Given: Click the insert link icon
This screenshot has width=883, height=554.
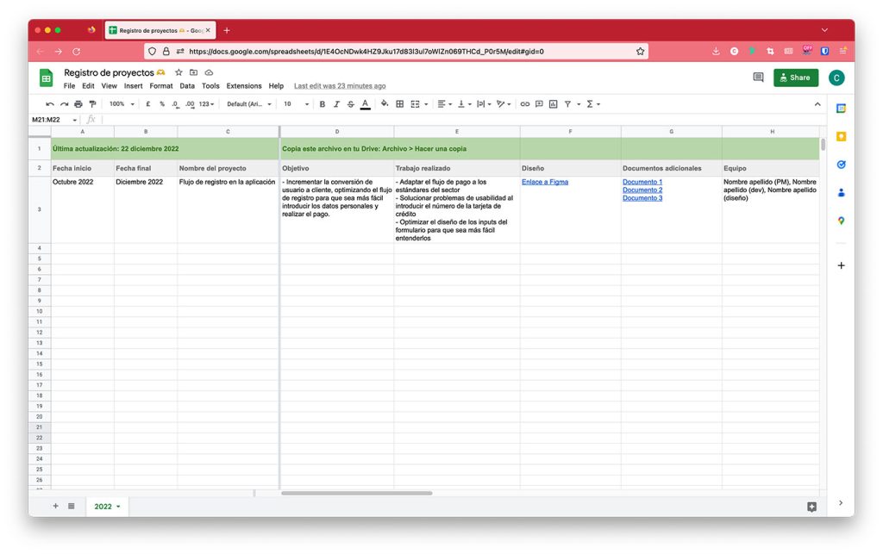Looking at the screenshot, I should click(524, 104).
